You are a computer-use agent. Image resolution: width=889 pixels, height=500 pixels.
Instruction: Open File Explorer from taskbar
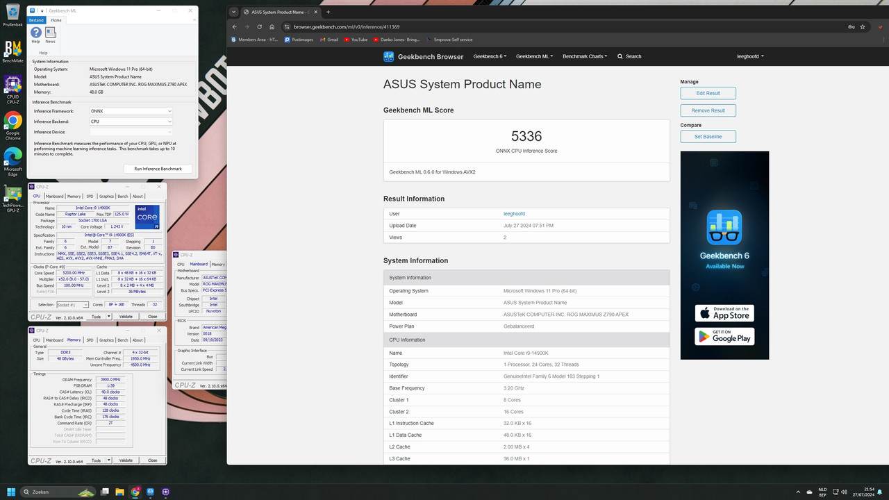(x=119, y=492)
